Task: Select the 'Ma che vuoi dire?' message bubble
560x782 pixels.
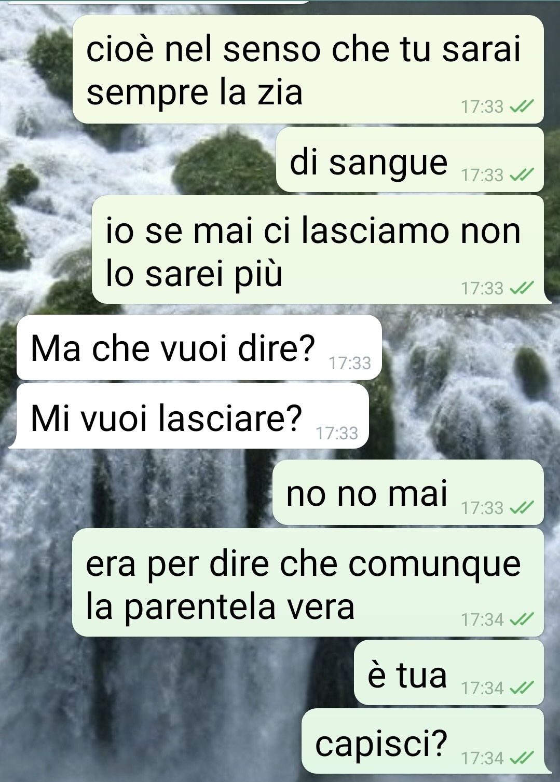Action: [199, 347]
